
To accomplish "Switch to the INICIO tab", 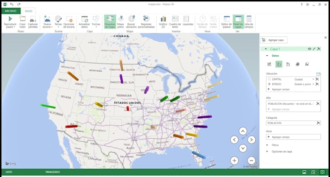I will pyautogui.click(x=29, y=11).
